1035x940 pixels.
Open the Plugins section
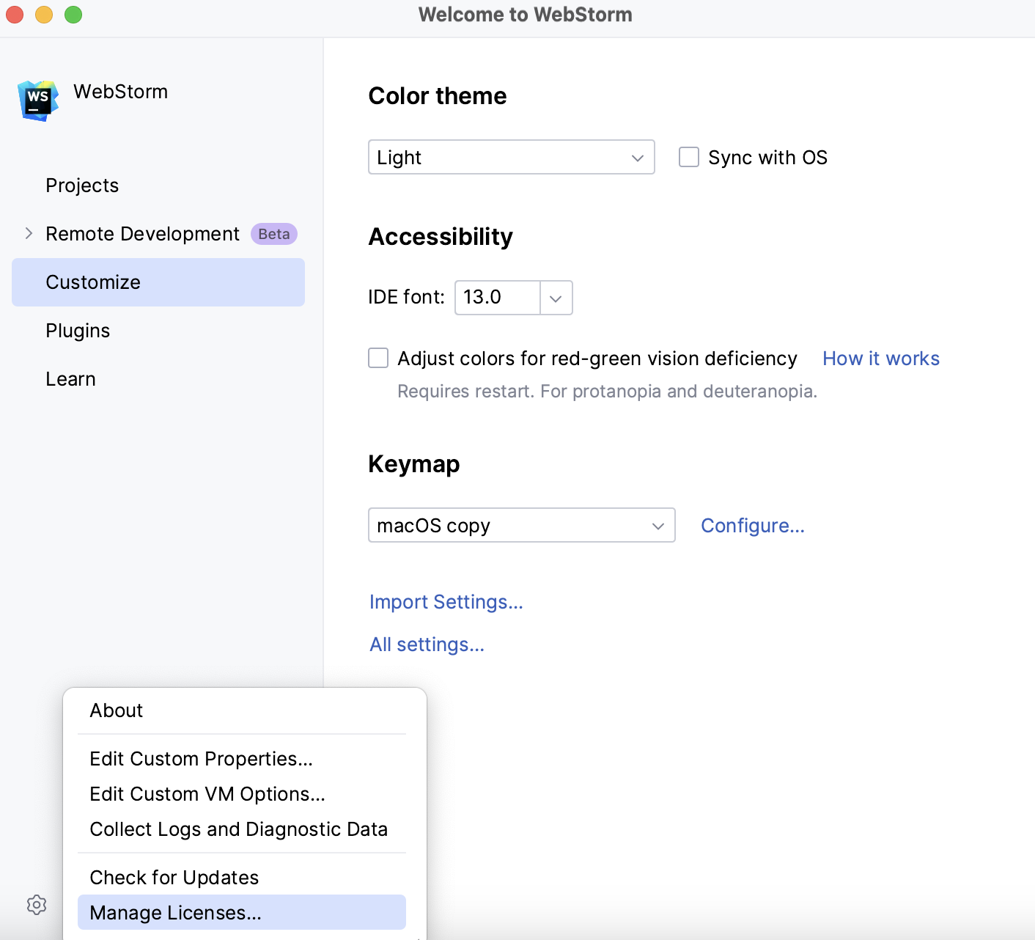(78, 330)
